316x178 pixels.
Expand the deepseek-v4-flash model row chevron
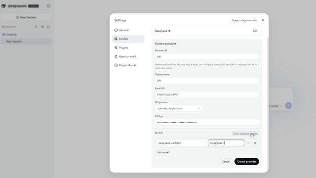(248, 143)
